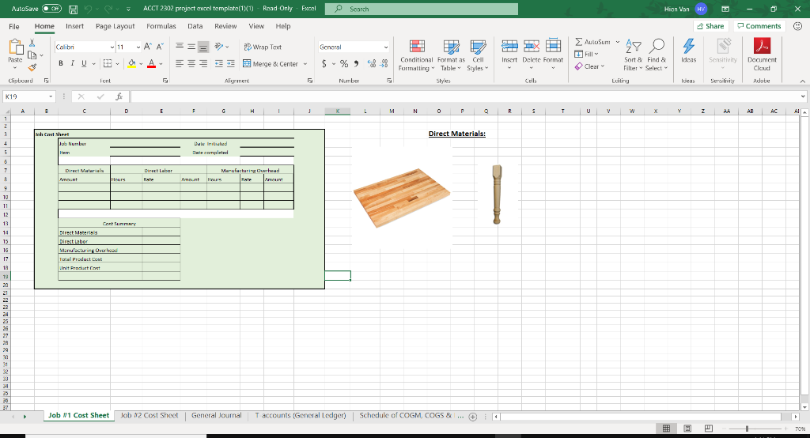Apply red Font Color
Screen dimensions: 810x438
151,63
